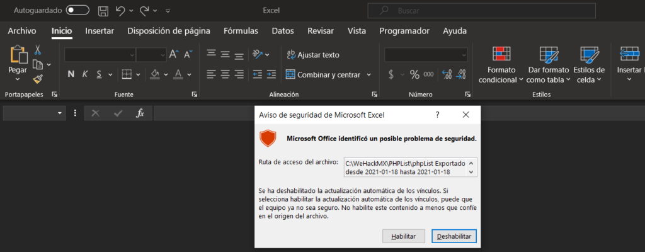Image resolution: width=645 pixels, height=252 pixels.
Task: Click the Pegar clipboard icon
Action: pos(18,54)
